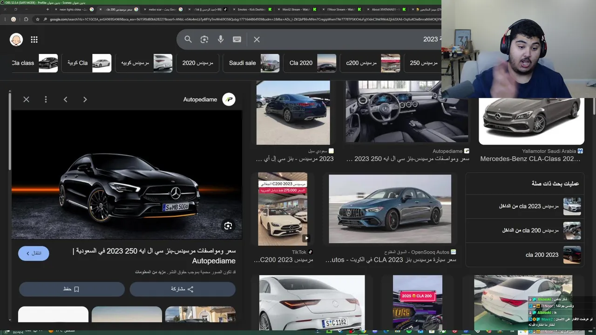This screenshot has height=335, width=596.
Task: Open preview panel three-dot options menu
Action: coord(46,99)
